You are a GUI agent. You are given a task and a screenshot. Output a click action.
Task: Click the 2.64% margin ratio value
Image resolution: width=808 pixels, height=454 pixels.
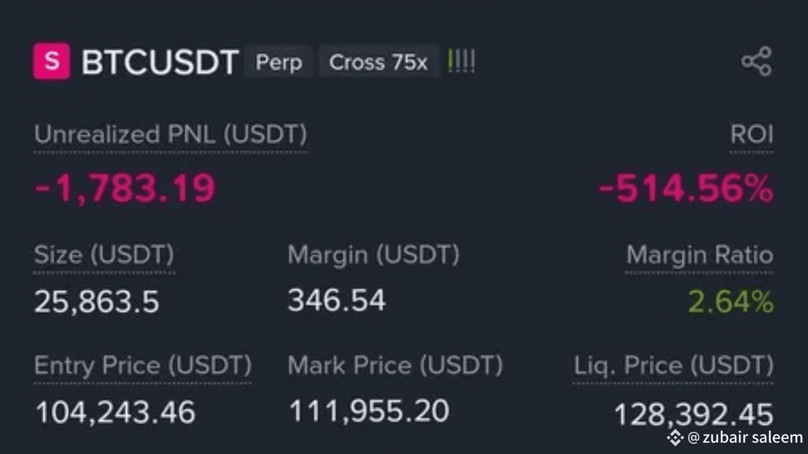coord(730,302)
